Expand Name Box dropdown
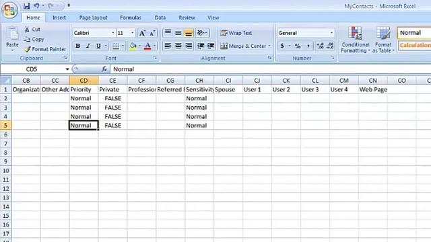The height and width of the screenshot is (242, 431). [x=67, y=69]
